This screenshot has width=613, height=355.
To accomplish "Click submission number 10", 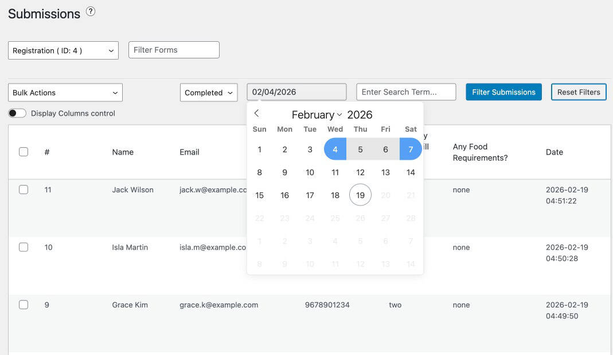I will point(49,247).
